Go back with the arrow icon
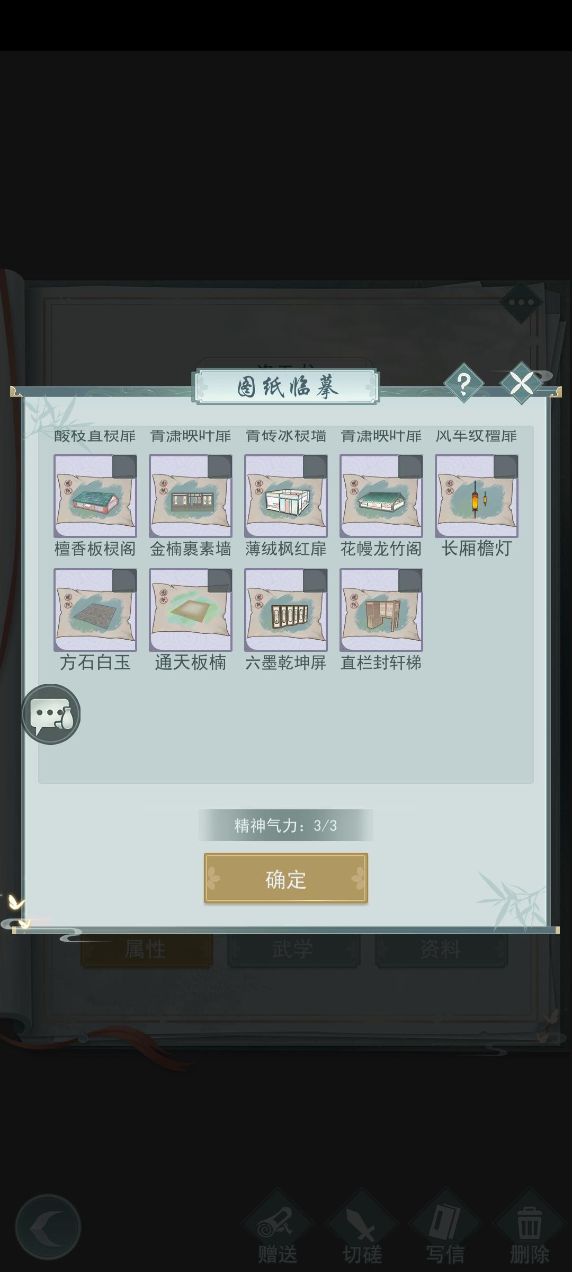 [48, 1227]
